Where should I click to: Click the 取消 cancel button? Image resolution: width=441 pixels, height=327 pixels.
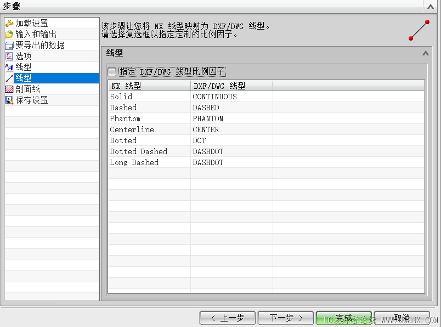pyautogui.click(x=402, y=318)
